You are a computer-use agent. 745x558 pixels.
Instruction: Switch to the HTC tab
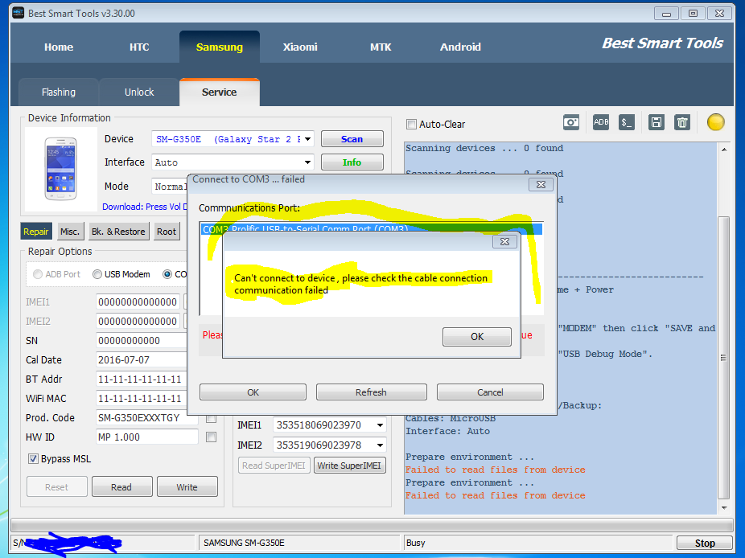[139, 47]
